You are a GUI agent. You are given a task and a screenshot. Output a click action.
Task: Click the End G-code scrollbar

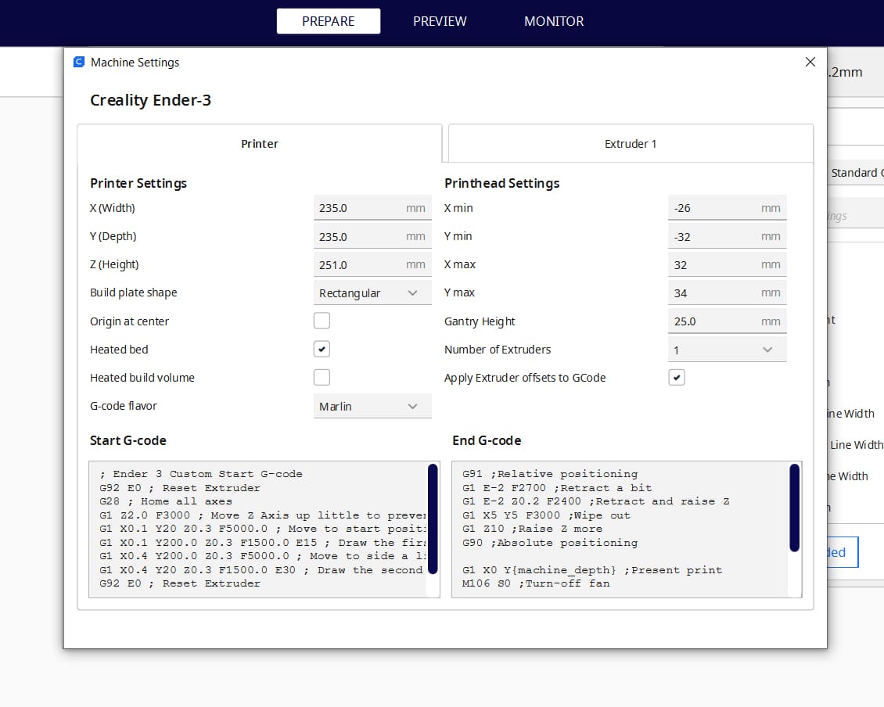(x=794, y=508)
